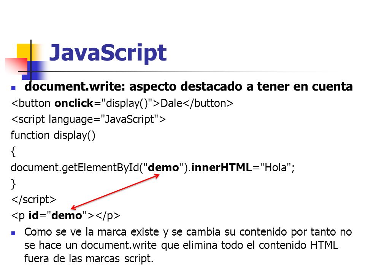Click the JavaScript slide title

coord(108,53)
